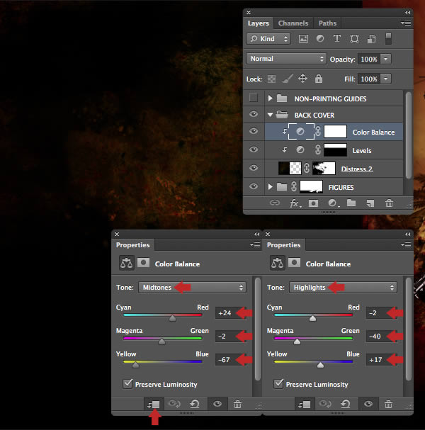425x430 pixels.
Task: Click Lock transparent pixels icon
Action: tap(271, 79)
